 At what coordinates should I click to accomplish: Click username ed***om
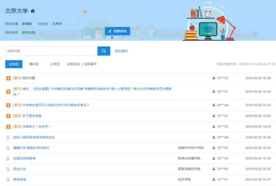pos(223,105)
